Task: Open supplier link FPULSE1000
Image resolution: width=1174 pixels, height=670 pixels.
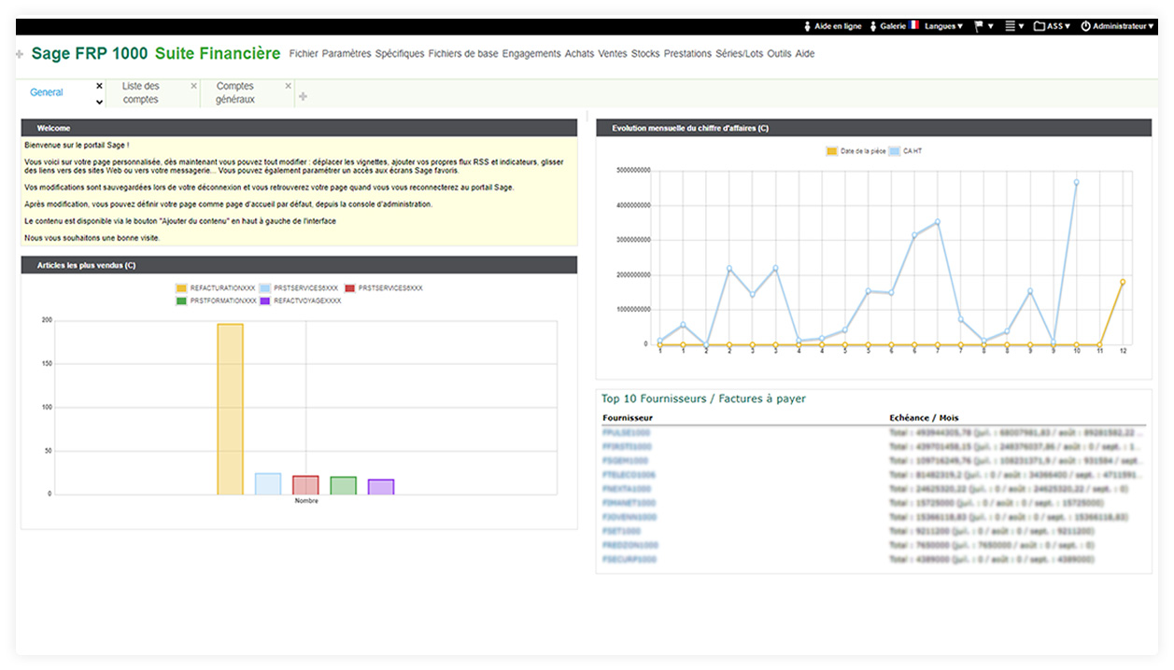Action: coord(627,433)
